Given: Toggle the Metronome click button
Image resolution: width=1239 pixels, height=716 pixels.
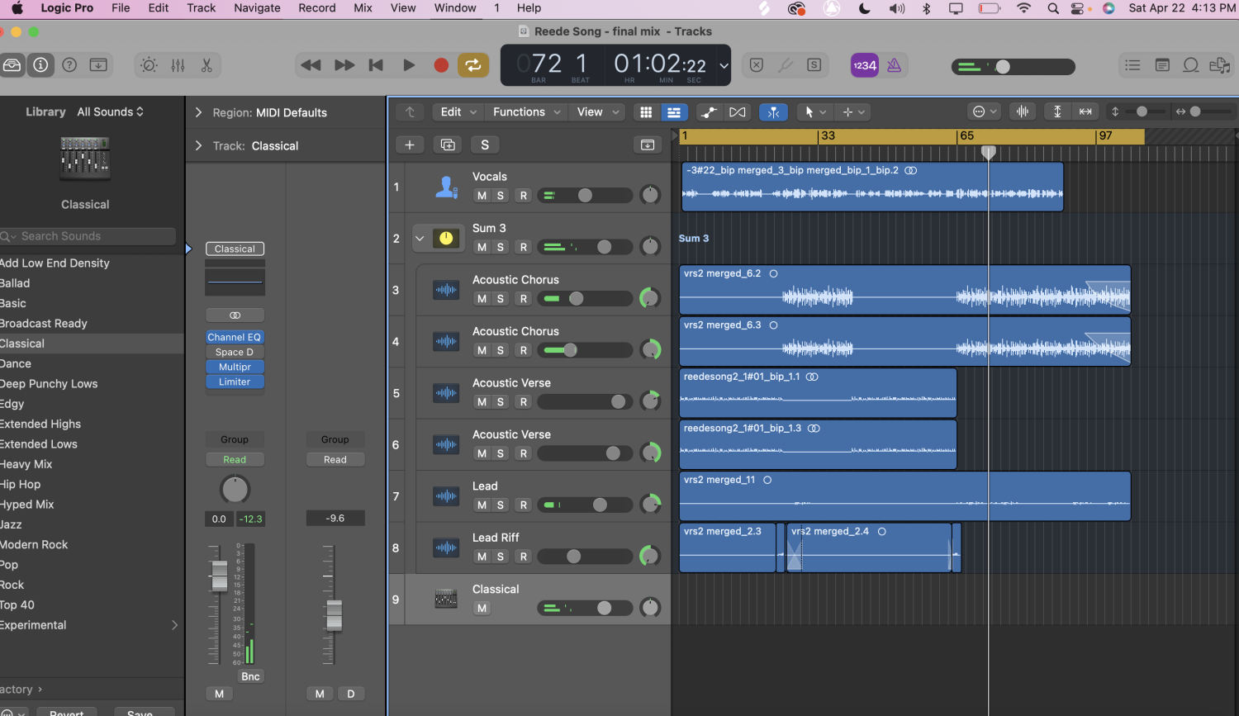Looking at the screenshot, I should [x=894, y=65].
